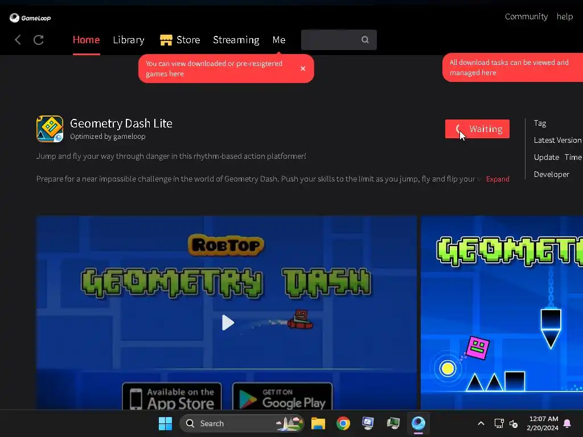Click the GameLoop logo
This screenshot has width=583, height=437.
[30, 18]
